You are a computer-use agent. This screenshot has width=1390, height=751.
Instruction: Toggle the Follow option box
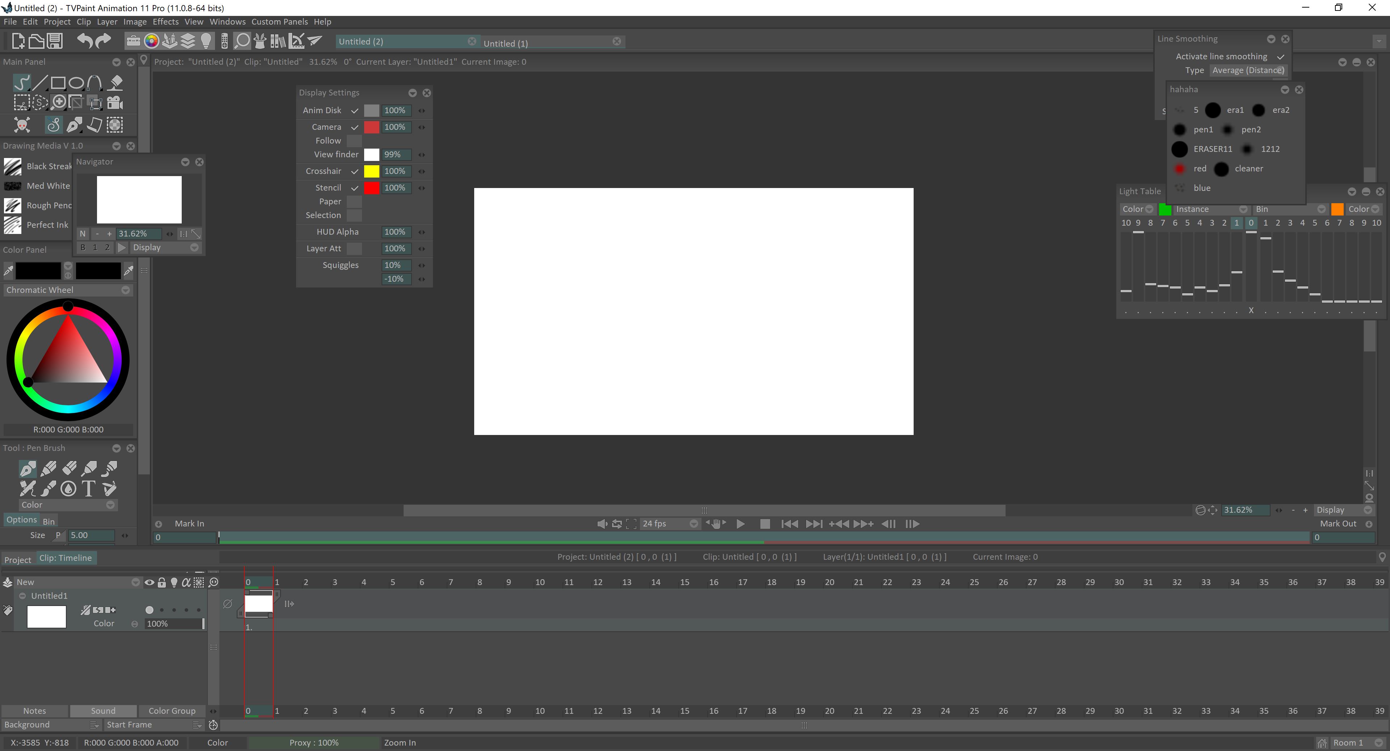click(x=354, y=141)
